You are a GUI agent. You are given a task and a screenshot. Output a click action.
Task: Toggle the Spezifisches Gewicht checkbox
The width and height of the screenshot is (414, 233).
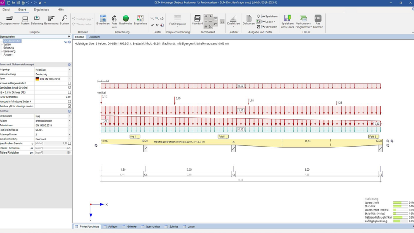click(x=70, y=143)
